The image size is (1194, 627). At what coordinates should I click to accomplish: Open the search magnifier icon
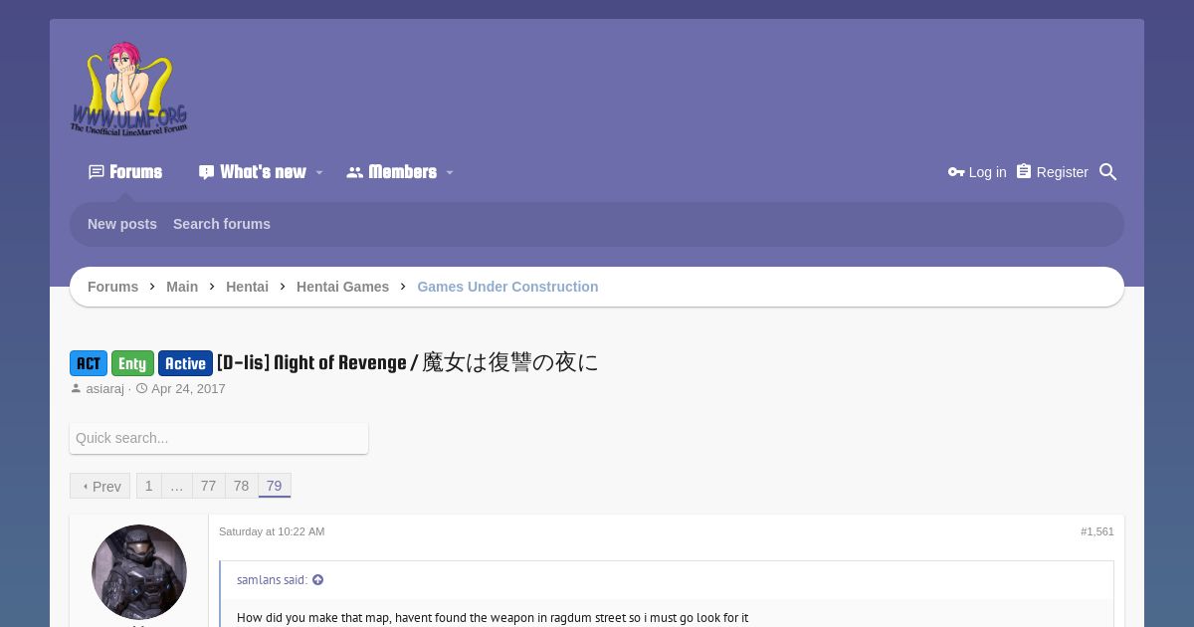[x=1108, y=172]
